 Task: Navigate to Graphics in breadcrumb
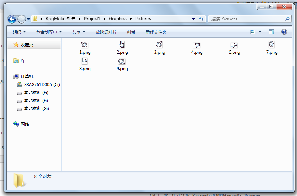(x=118, y=19)
